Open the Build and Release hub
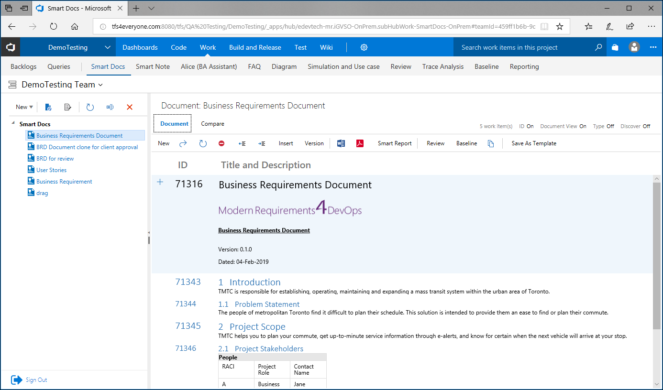The height and width of the screenshot is (390, 663). (255, 47)
